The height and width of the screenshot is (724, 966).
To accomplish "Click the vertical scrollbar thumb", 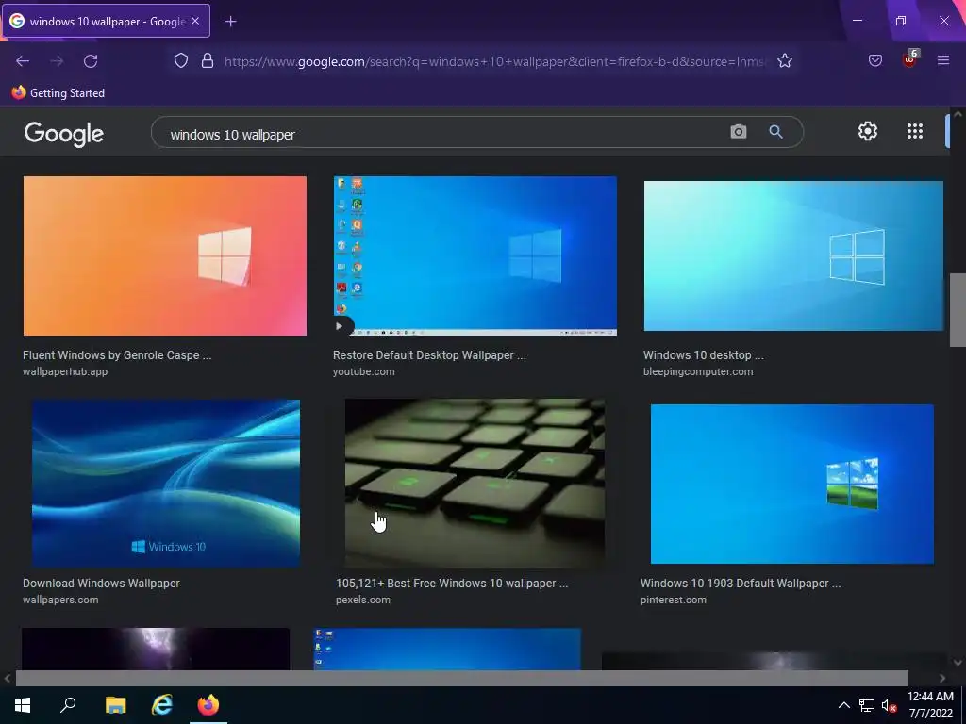I will 958,309.
